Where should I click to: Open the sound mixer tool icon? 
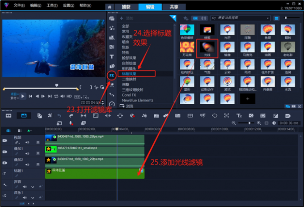click(144, 116)
